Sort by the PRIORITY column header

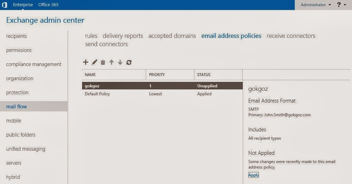click(x=157, y=75)
